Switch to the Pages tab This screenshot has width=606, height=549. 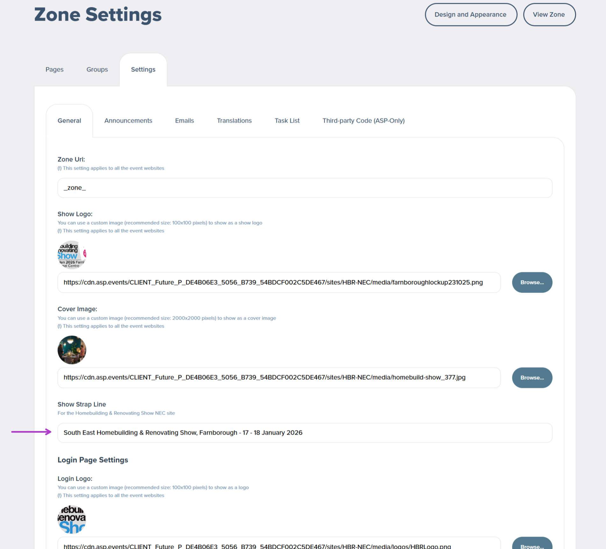pyautogui.click(x=54, y=69)
